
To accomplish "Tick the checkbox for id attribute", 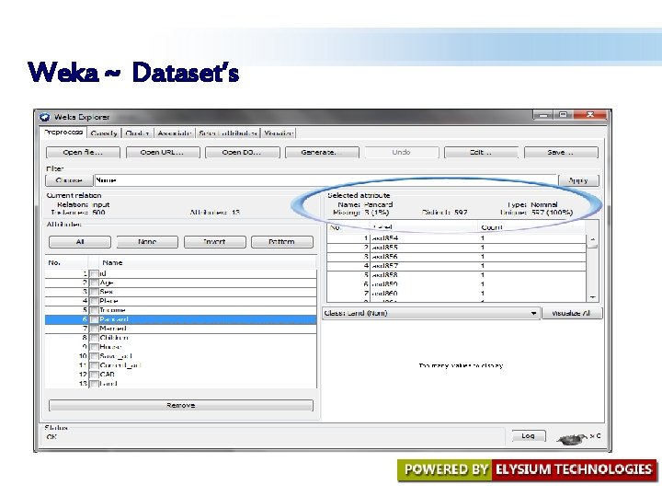I will (94, 274).
